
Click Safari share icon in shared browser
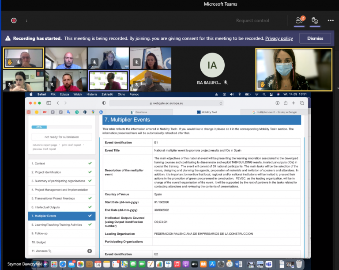(286, 103)
